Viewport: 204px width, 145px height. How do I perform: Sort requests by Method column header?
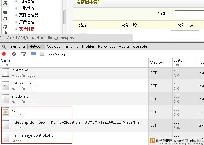157,62
